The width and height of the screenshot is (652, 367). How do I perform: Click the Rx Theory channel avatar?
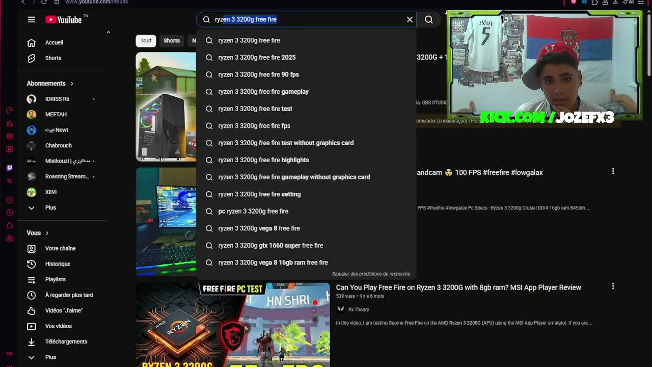[x=341, y=309]
